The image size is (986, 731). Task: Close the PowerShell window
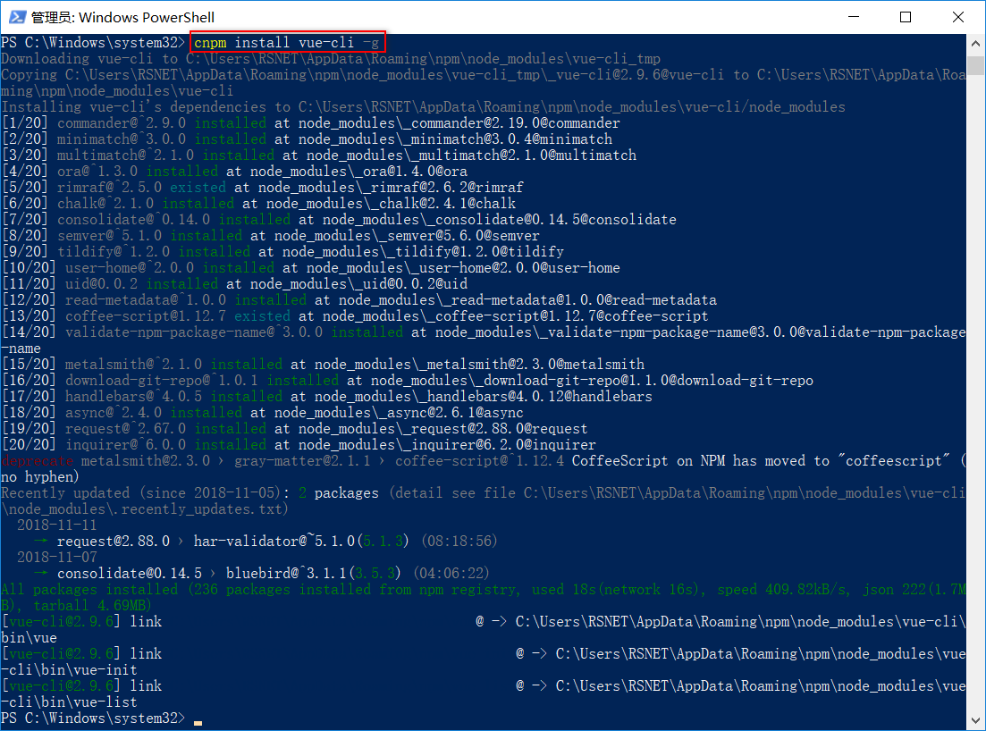coord(958,17)
